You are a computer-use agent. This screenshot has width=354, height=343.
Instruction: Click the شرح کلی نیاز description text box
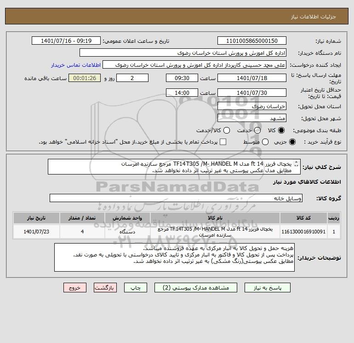point(174,167)
